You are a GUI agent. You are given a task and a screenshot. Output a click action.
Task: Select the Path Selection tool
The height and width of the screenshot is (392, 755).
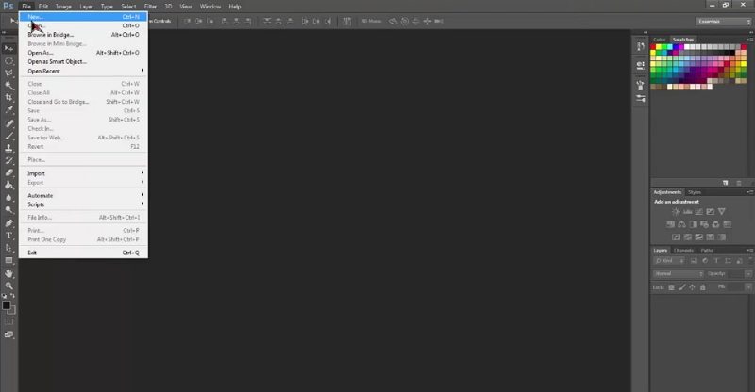pyautogui.click(x=8, y=248)
